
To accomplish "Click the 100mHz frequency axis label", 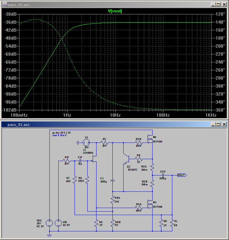I will click(19, 115).
